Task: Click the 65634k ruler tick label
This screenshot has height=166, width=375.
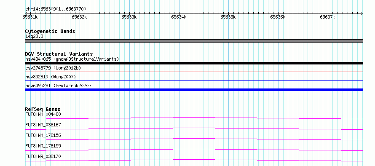Action: pos(179,17)
